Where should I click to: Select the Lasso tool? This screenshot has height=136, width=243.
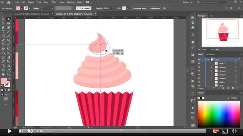[x=8, y=23]
